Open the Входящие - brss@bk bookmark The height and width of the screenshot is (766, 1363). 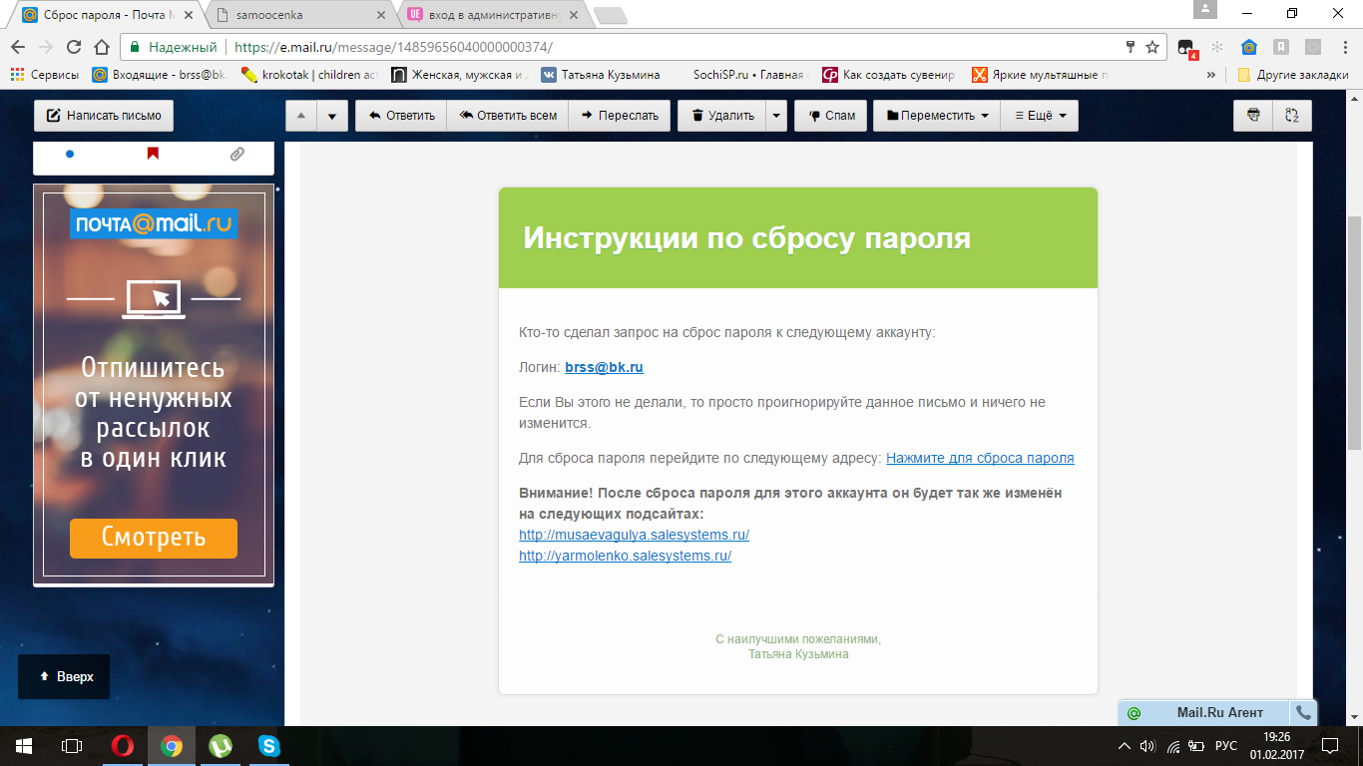point(160,75)
